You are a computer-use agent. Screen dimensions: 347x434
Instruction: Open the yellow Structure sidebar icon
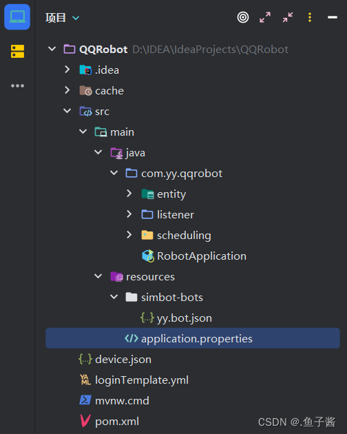coord(17,51)
